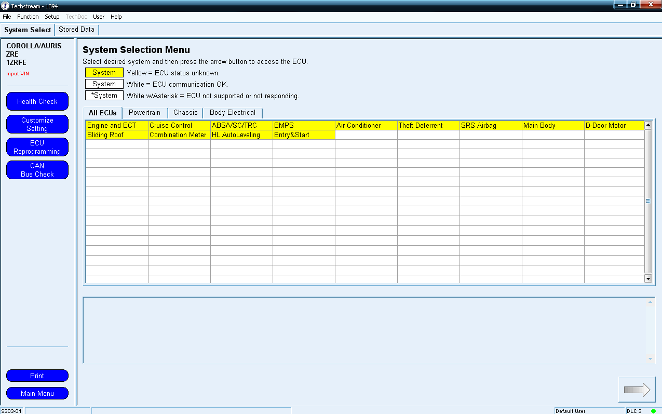Select the EMPS system cell
The height and width of the screenshot is (414, 662).
pos(304,125)
